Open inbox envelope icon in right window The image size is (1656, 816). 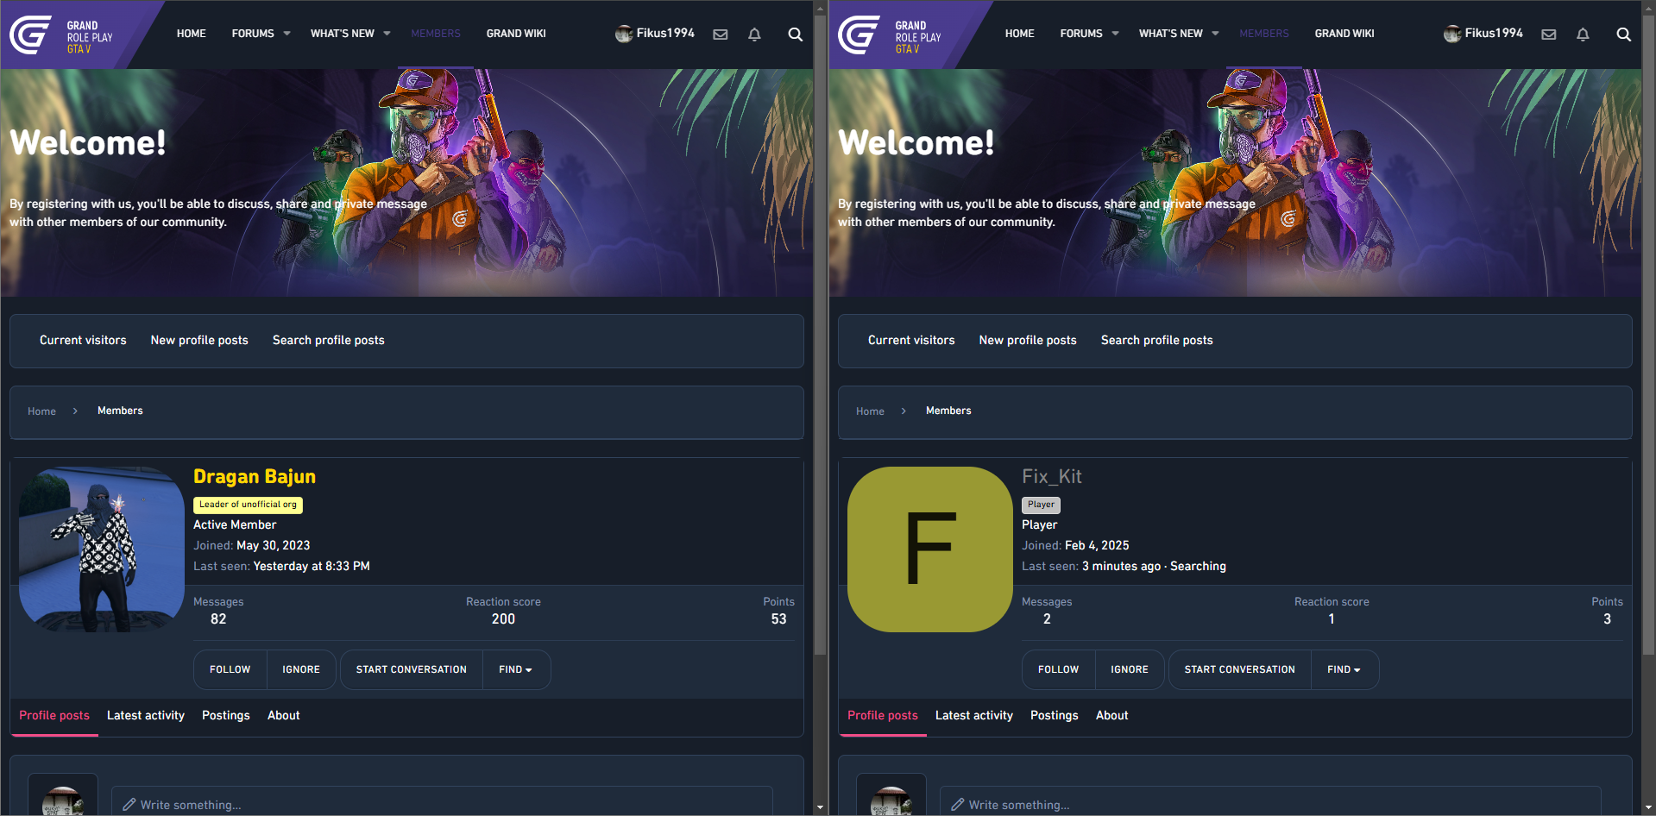click(1549, 35)
